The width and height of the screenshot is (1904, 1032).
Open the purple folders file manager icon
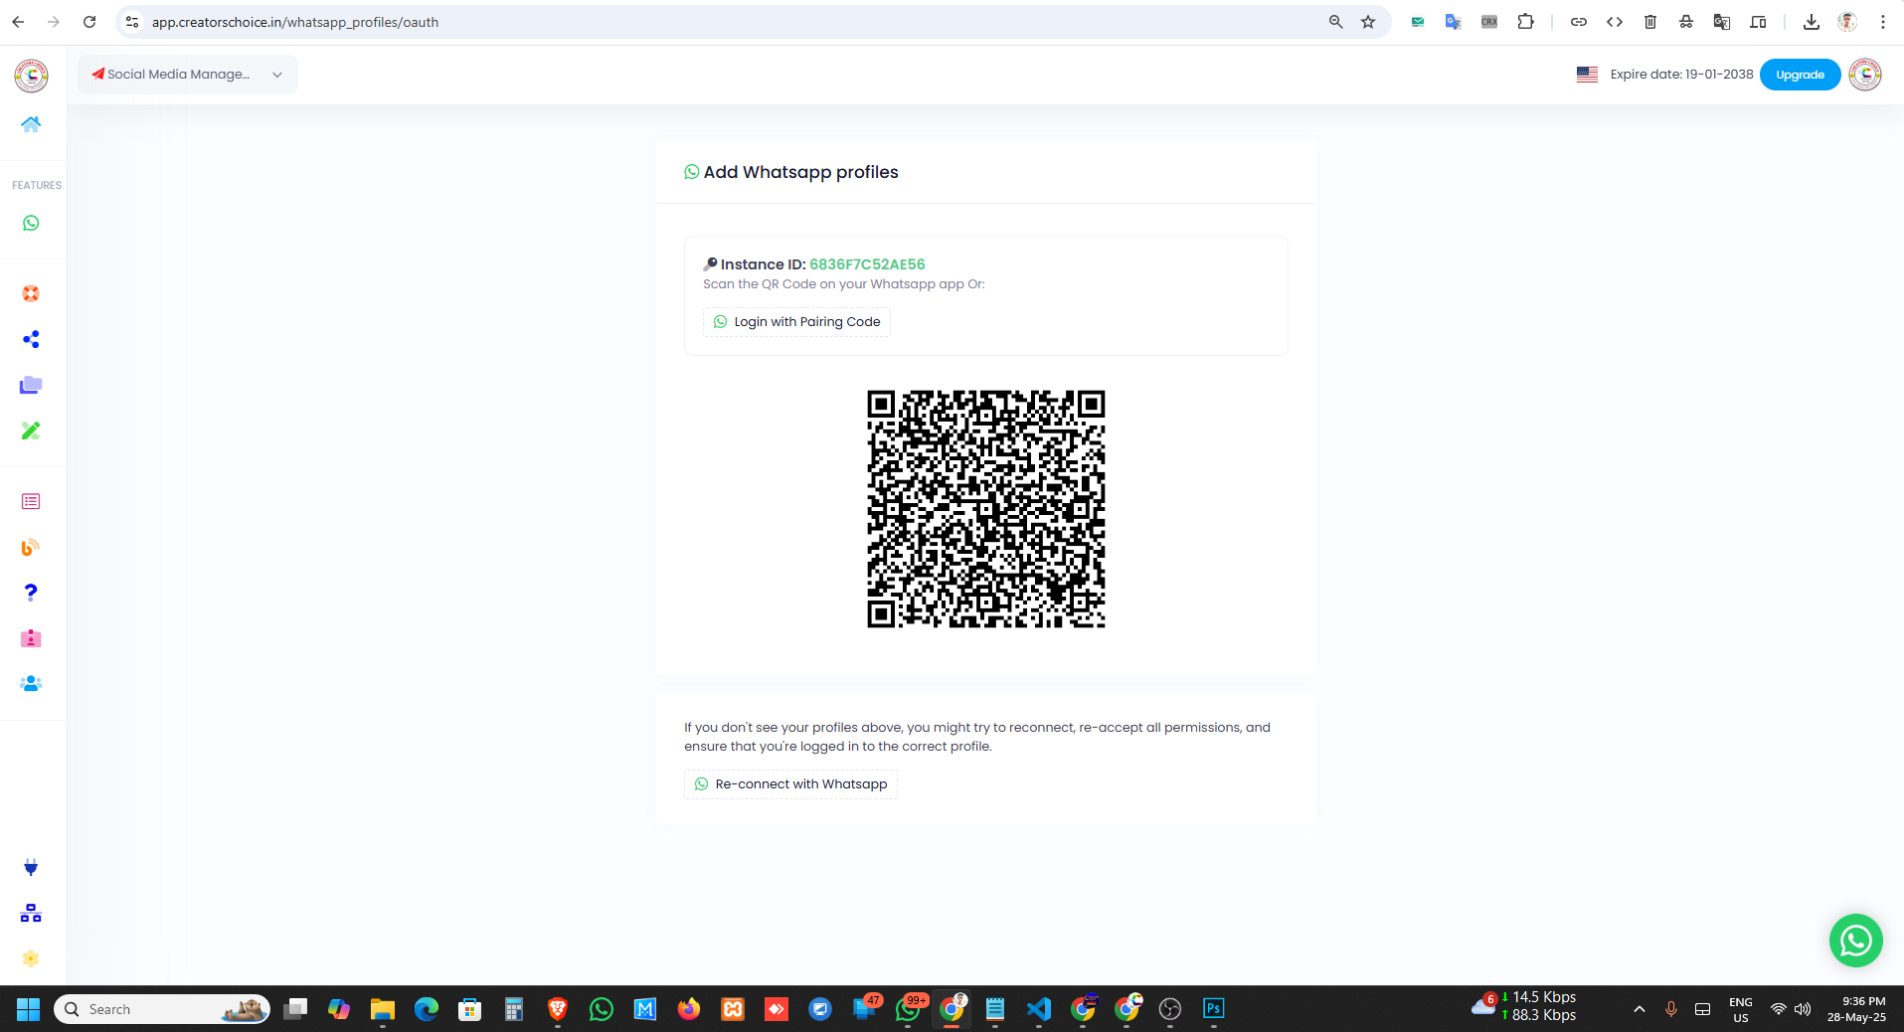point(31,385)
